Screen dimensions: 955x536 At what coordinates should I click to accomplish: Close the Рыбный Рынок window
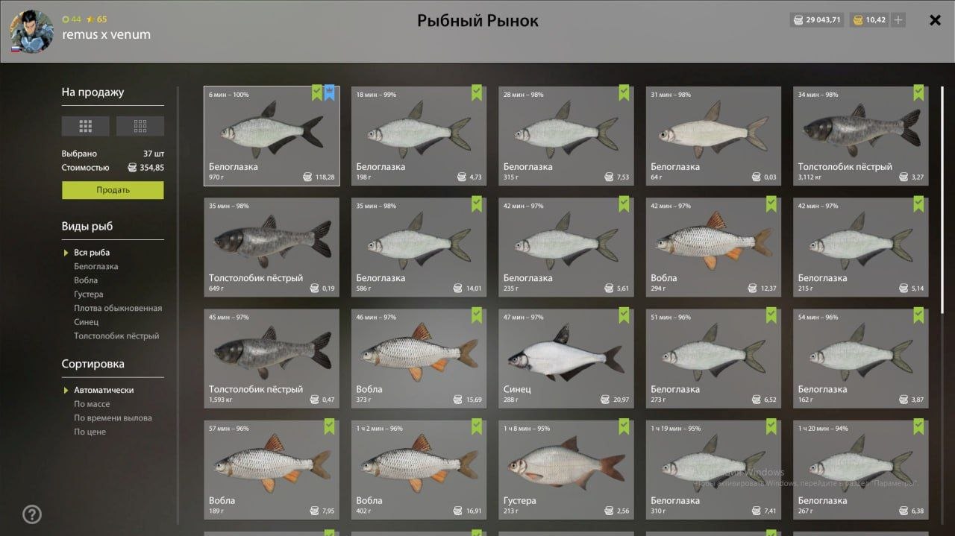[935, 20]
